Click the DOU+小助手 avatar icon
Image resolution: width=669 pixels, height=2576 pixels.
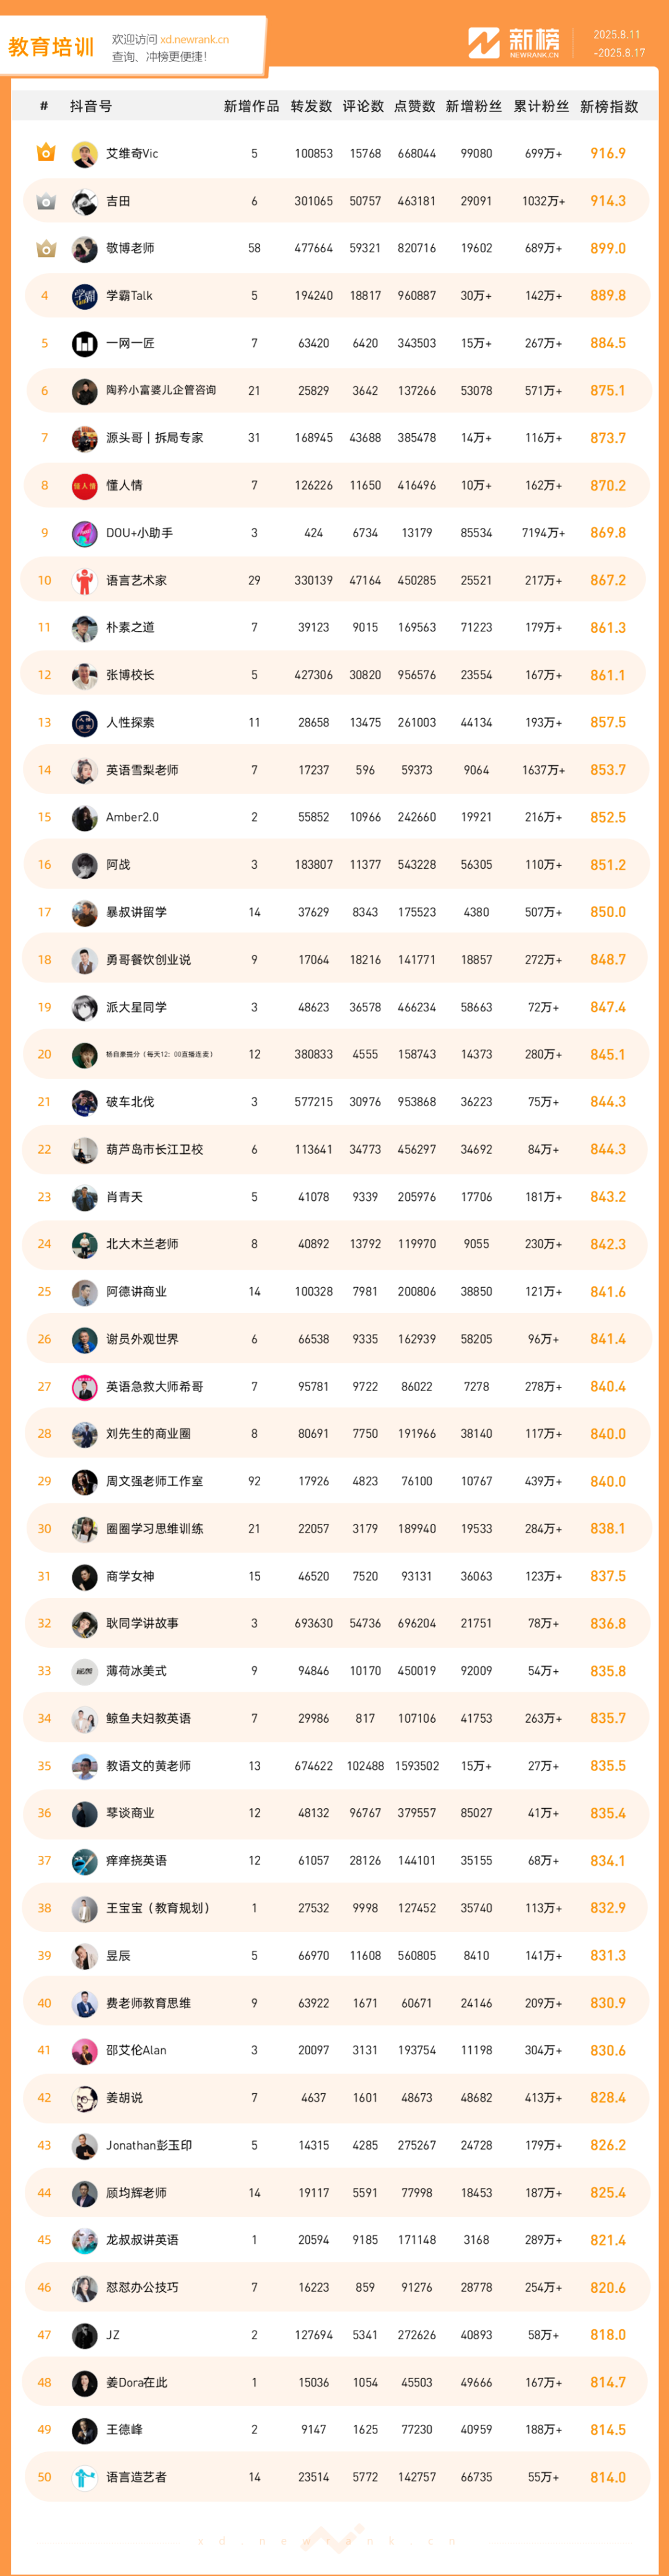click(x=85, y=533)
